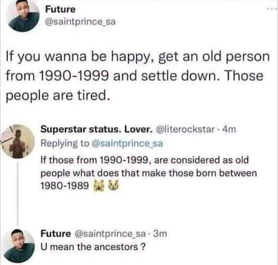Click Future's profile picture on the main tweet
Viewport: 278px width, 265px height.
23,15
